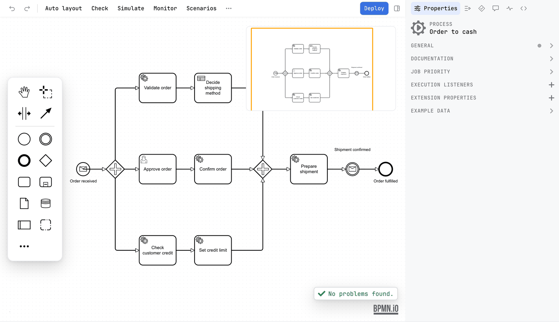
Task: Create a task from the palette
Action: click(x=24, y=182)
